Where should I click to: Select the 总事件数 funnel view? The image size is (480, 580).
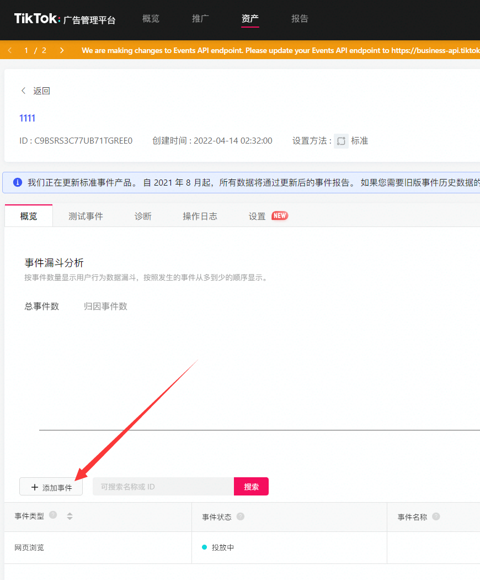click(x=42, y=306)
